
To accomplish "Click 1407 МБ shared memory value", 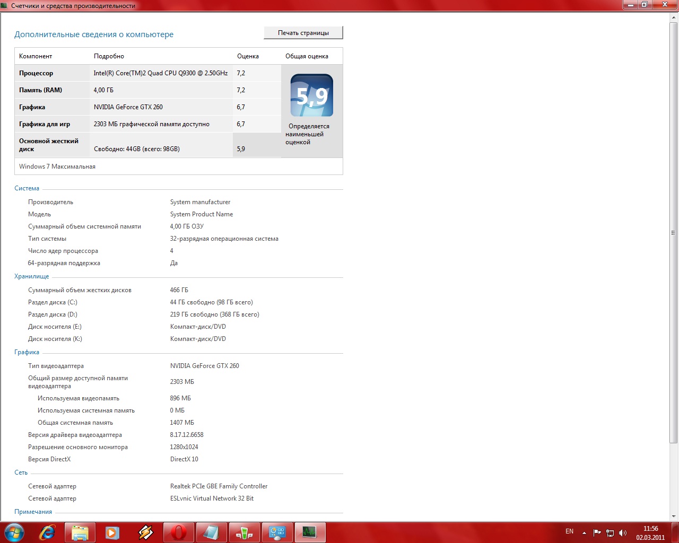I will click(182, 423).
